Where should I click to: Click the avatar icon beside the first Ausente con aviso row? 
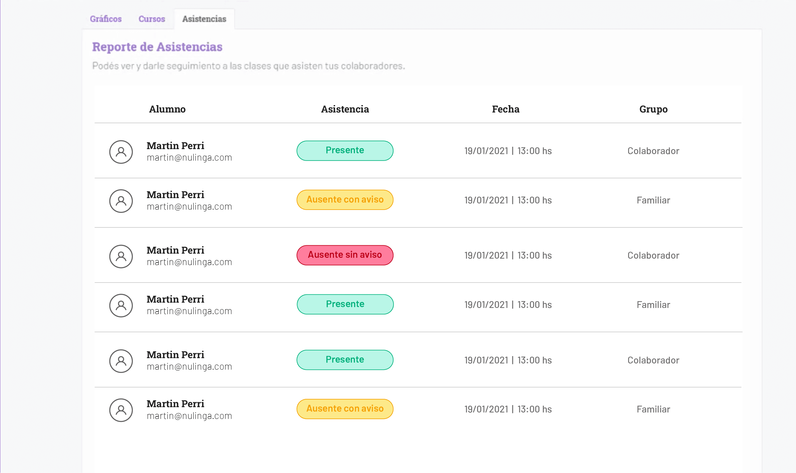tap(121, 201)
